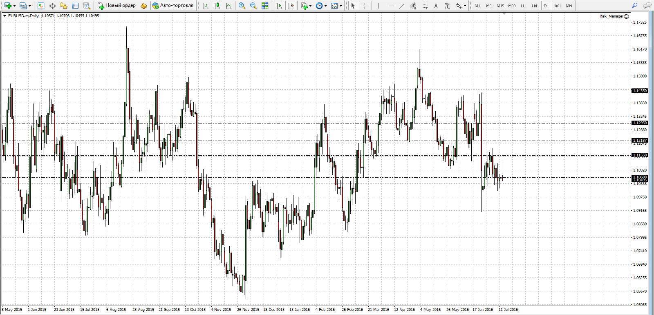Open the chat speech bubbles icon
654x315 pixels.
pos(647,6)
